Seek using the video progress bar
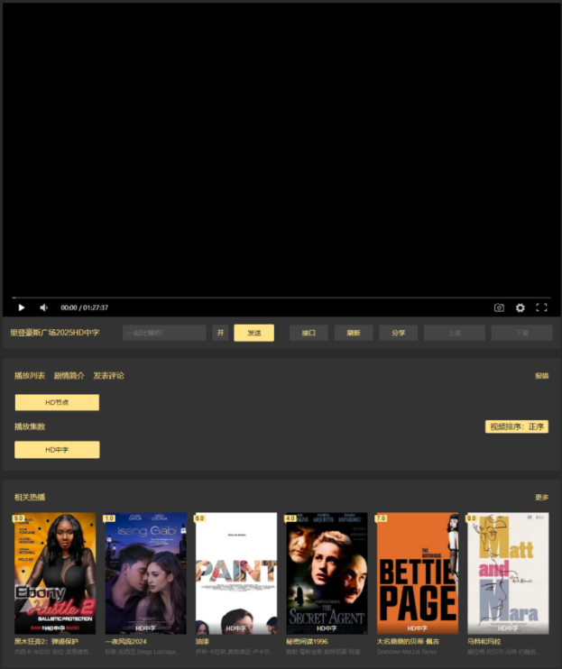This screenshot has height=669, width=562. pos(281,297)
